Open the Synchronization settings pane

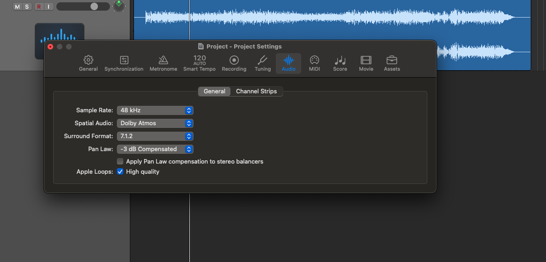[x=124, y=63]
